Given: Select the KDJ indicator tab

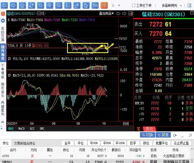Looking at the screenshot, I should tap(11, 128).
